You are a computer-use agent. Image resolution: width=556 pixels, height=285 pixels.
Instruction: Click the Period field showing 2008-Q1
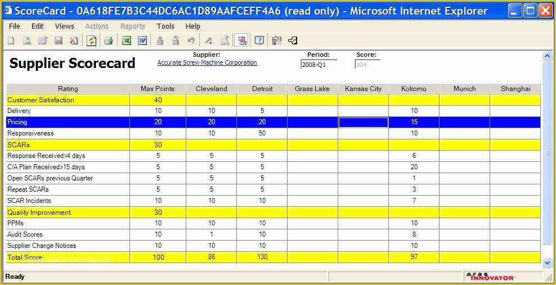click(x=319, y=65)
